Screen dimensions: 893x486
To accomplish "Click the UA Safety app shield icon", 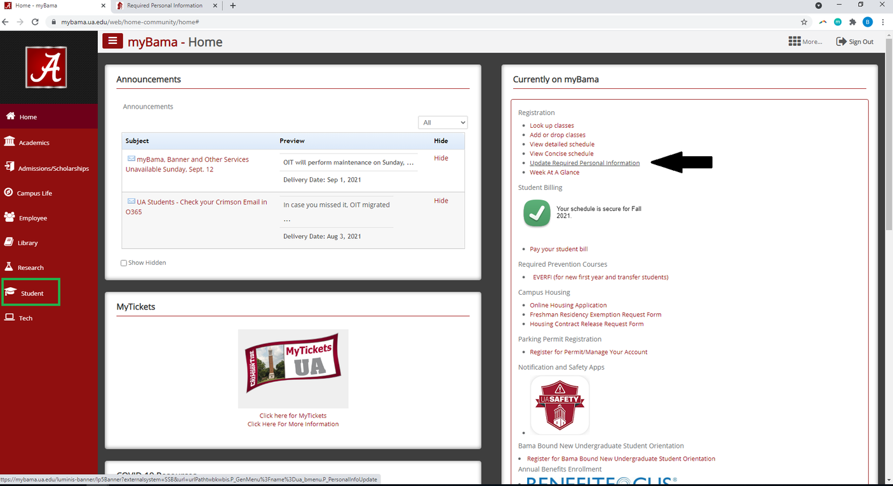I will pyautogui.click(x=560, y=405).
